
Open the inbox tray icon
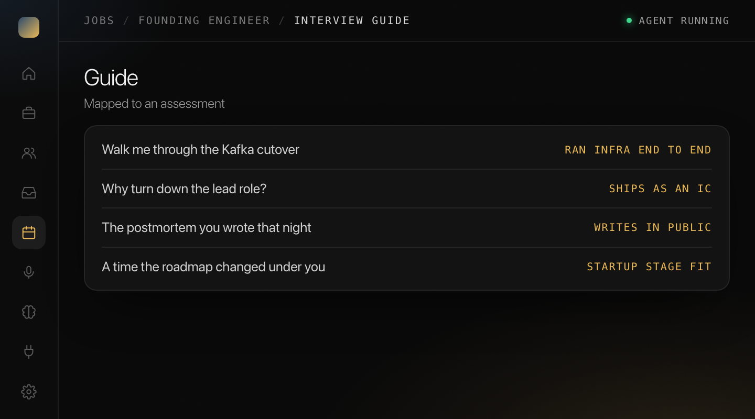tap(29, 193)
